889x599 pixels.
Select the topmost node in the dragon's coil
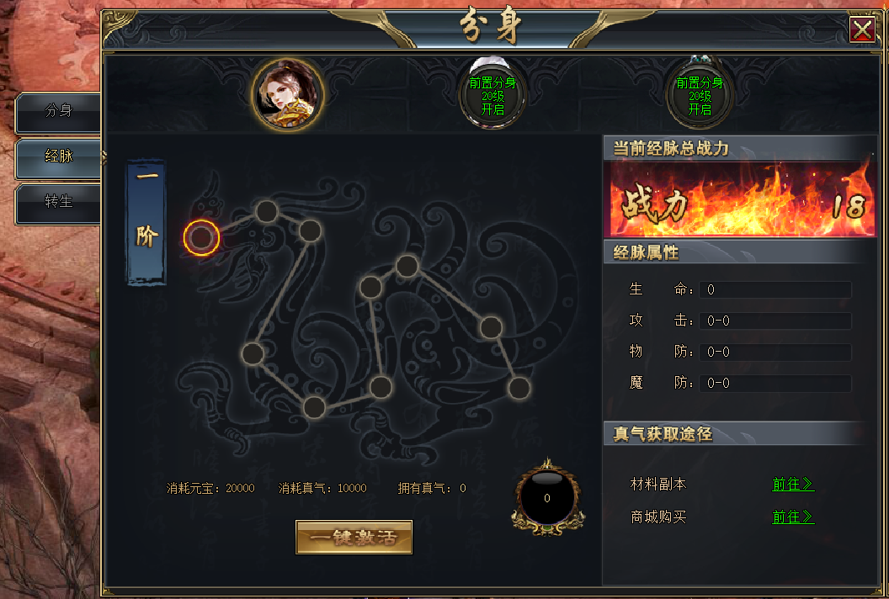(x=407, y=266)
